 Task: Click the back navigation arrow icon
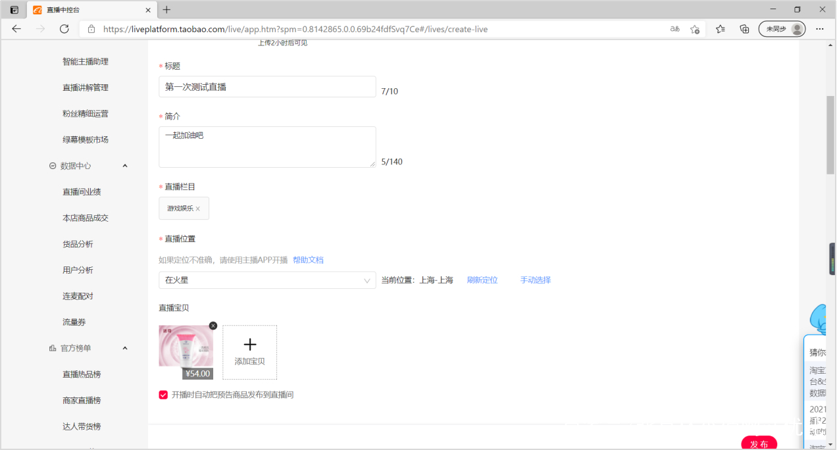click(16, 29)
